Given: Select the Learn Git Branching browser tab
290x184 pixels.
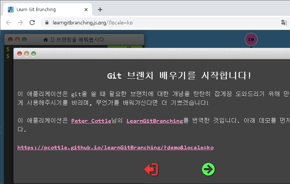Looking at the screenshot, I should coord(48,10).
